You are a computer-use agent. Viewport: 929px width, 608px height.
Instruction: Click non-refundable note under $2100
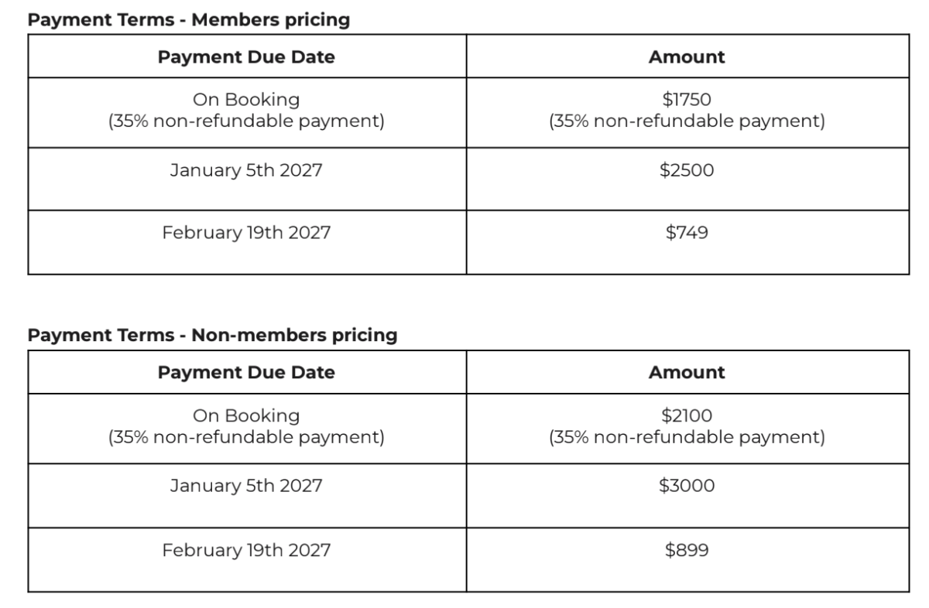(x=687, y=437)
